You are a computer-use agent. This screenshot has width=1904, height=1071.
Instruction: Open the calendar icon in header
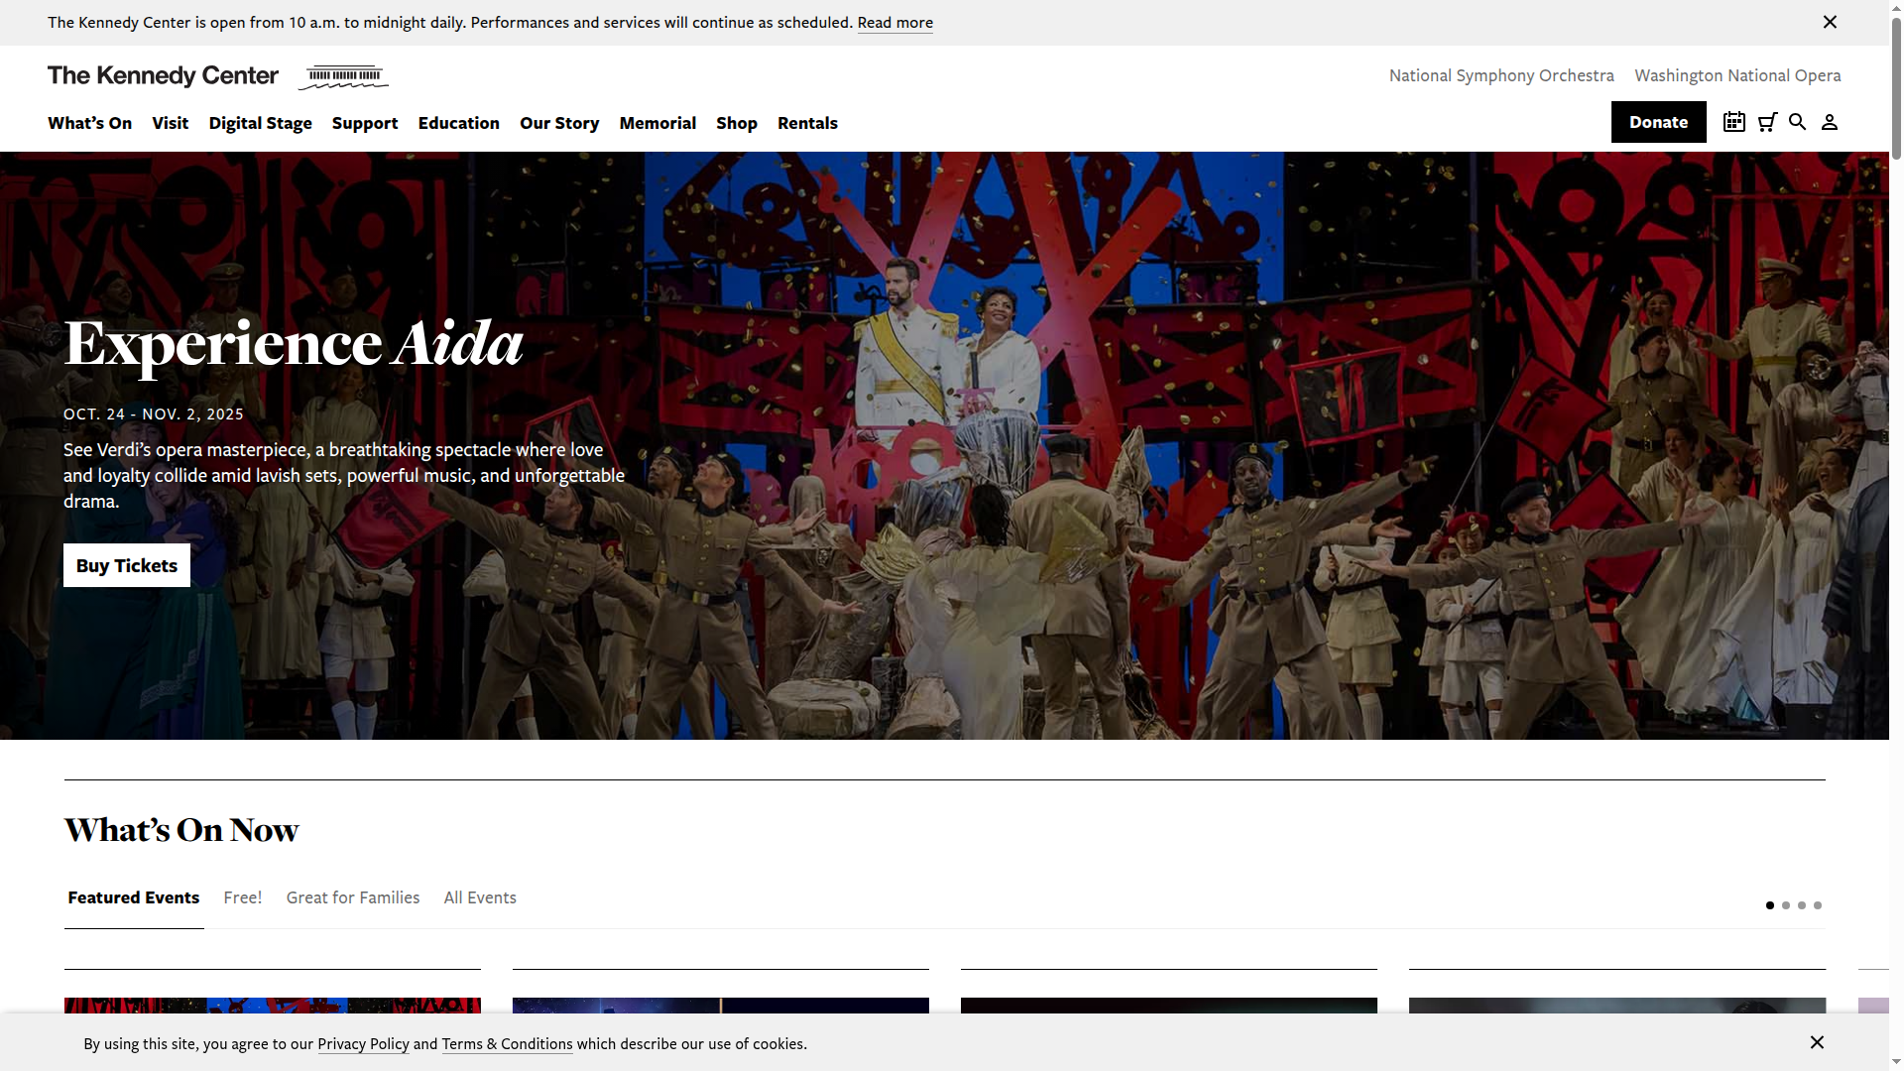point(1733,122)
